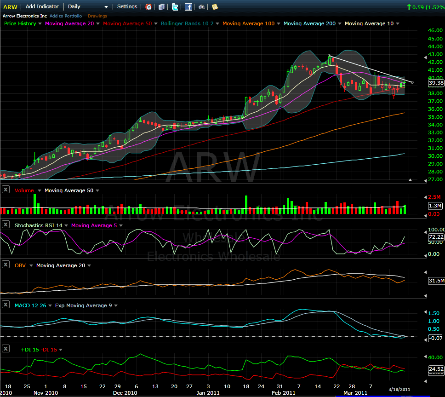
Task: Open +DI 15 -DI 15 dropdown
Action: [x=60, y=350]
